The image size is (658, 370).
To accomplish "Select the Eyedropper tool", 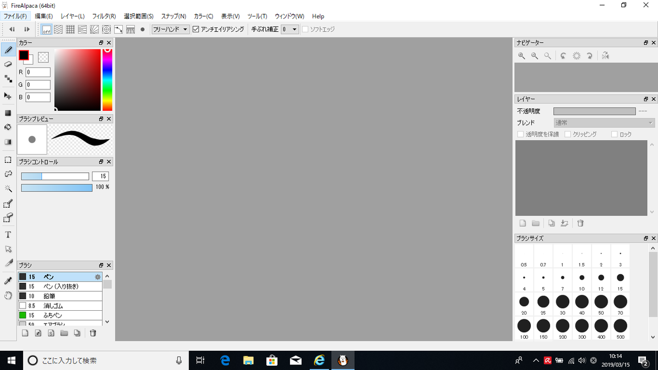I will coord(8,280).
